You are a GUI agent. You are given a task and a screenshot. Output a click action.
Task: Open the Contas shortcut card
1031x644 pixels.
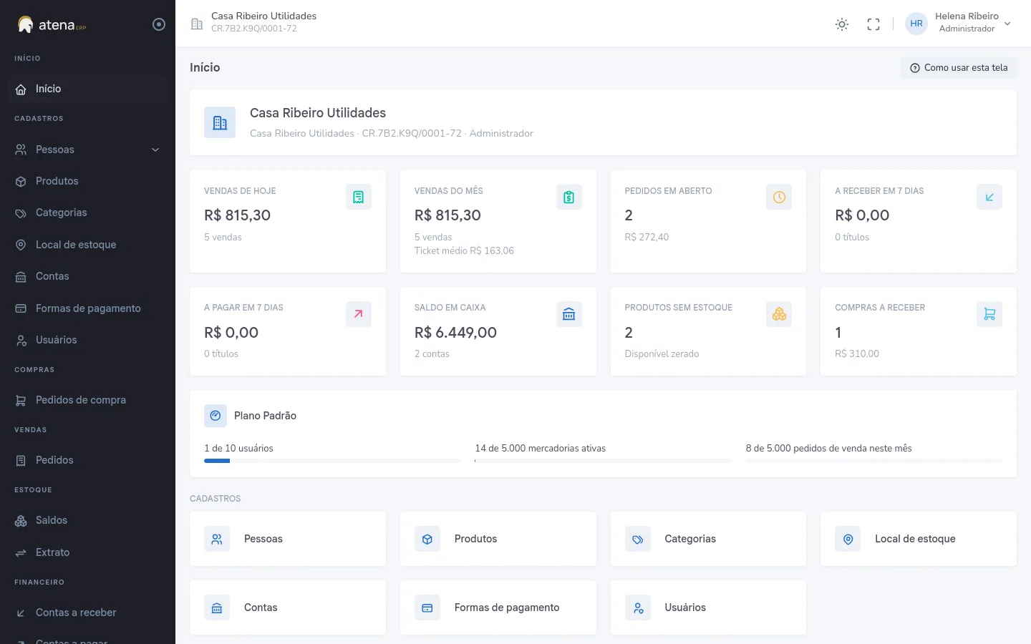(x=288, y=608)
